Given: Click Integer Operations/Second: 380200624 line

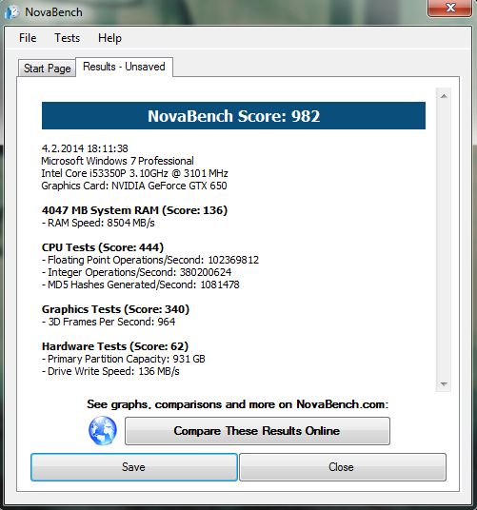Looking at the screenshot, I should (x=137, y=272).
